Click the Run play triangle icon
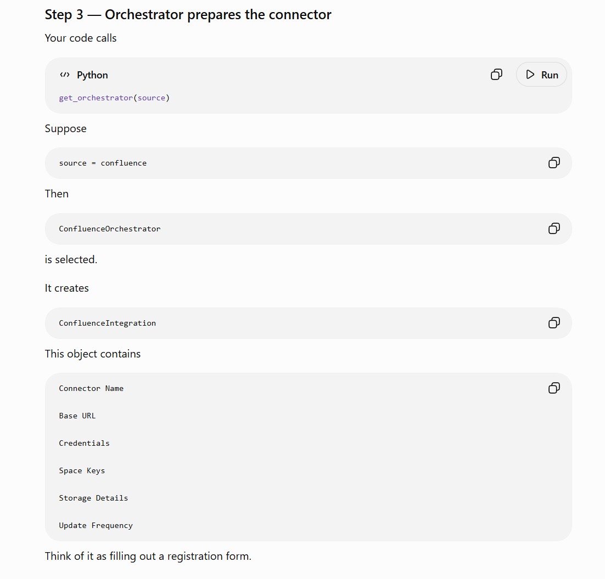605x579 pixels. coord(530,75)
